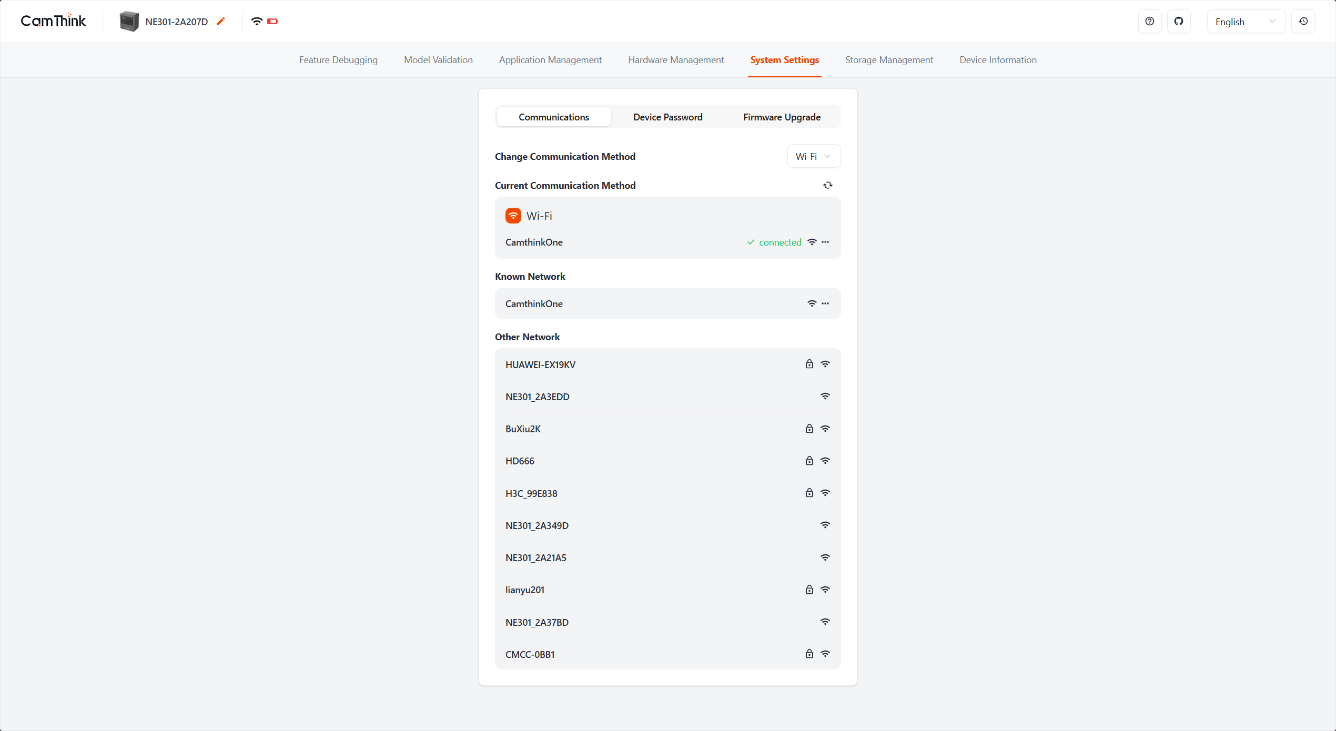Open Wi-Fi communication method dropdown
Screen dimensions: 1336x731
pyautogui.click(x=813, y=156)
